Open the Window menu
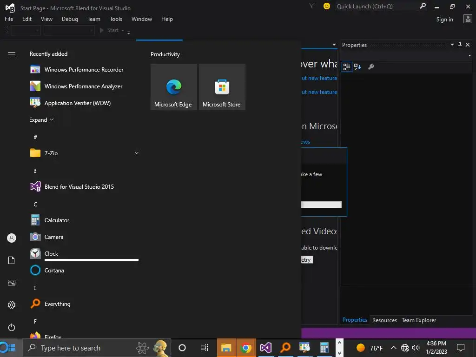476x357 pixels. tap(142, 19)
